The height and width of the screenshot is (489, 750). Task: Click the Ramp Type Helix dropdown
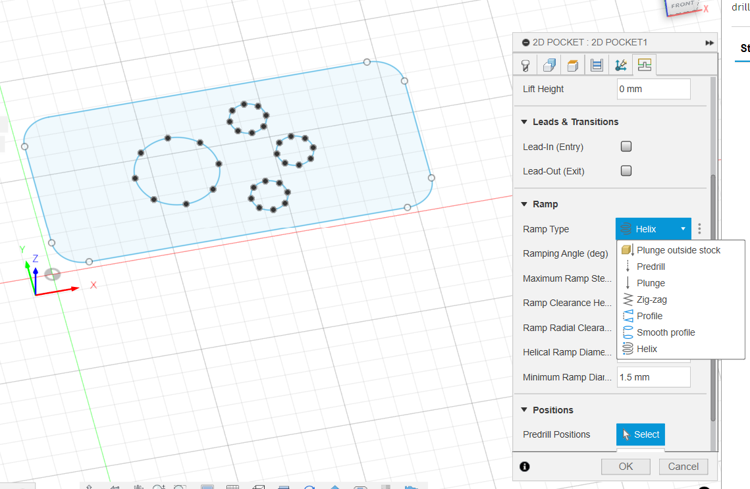653,229
